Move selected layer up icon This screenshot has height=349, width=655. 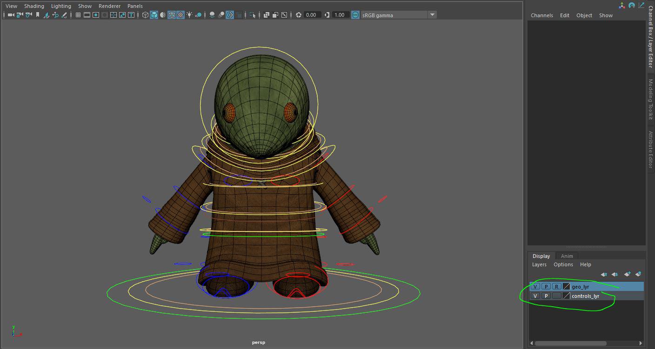[x=604, y=274]
